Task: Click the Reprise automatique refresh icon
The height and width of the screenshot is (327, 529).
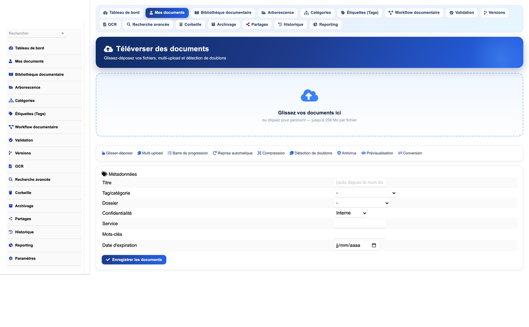Action: 215,153
